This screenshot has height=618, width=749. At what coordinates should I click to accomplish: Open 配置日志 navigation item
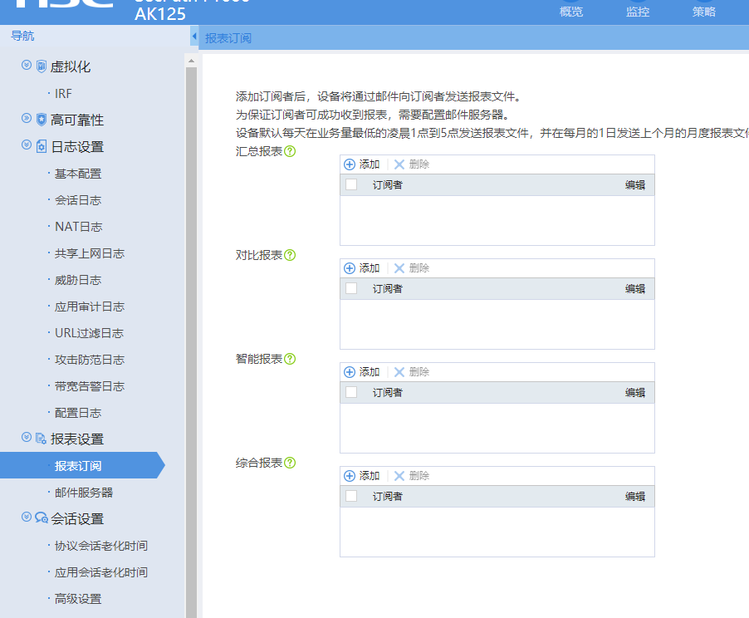78,413
